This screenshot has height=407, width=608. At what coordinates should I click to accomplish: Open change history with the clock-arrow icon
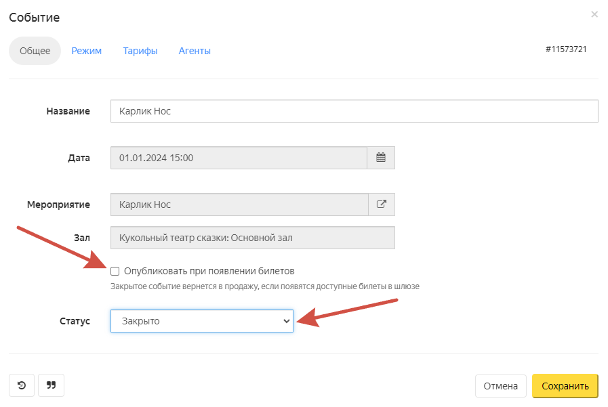click(x=22, y=385)
